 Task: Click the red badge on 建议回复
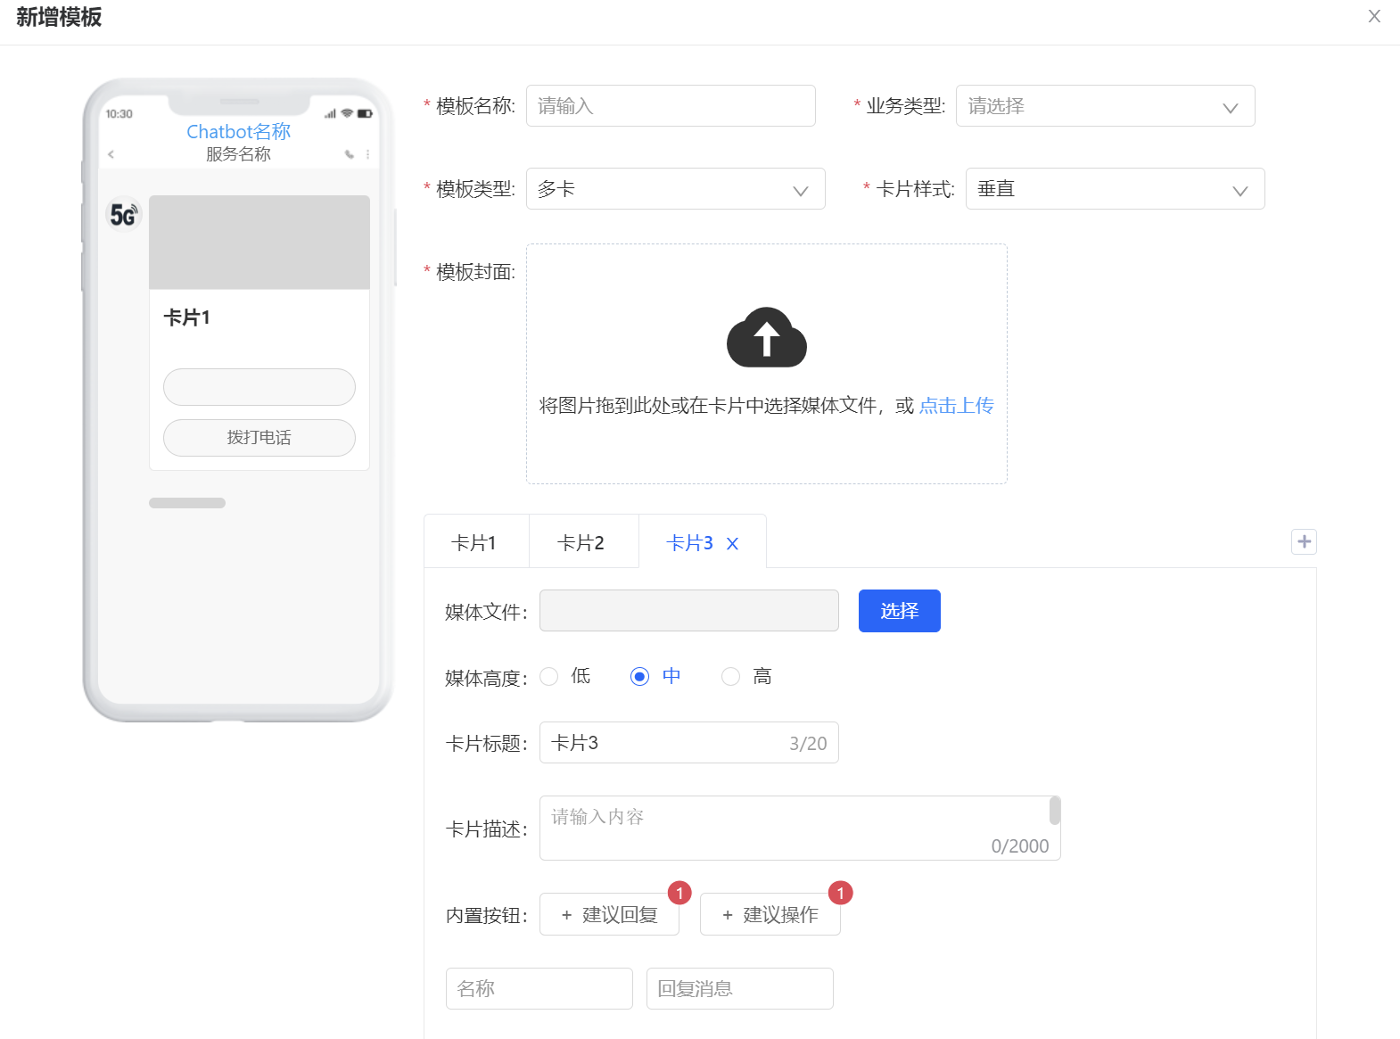pyautogui.click(x=679, y=893)
